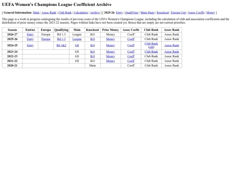Open the Club Rank link for season 2024-25

(x=151, y=44)
